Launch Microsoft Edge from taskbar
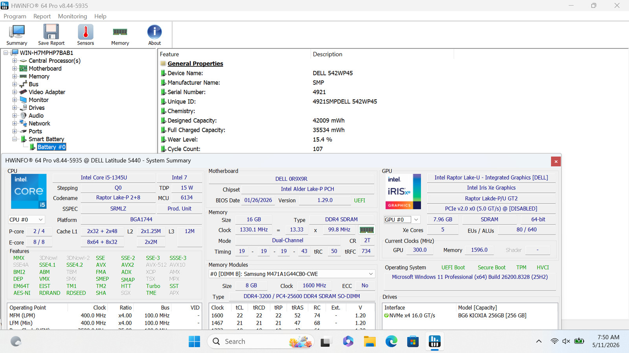This screenshot has height=353, width=629. (391, 342)
